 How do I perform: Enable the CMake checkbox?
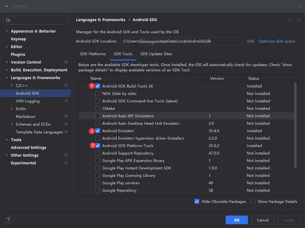[x=98, y=108]
